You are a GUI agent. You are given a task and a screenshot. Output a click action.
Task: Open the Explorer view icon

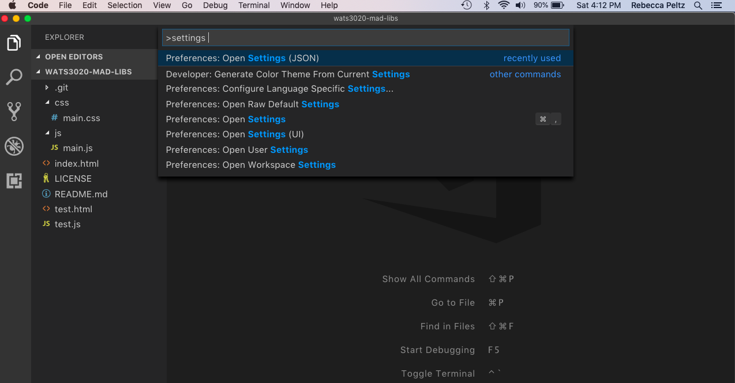14,42
